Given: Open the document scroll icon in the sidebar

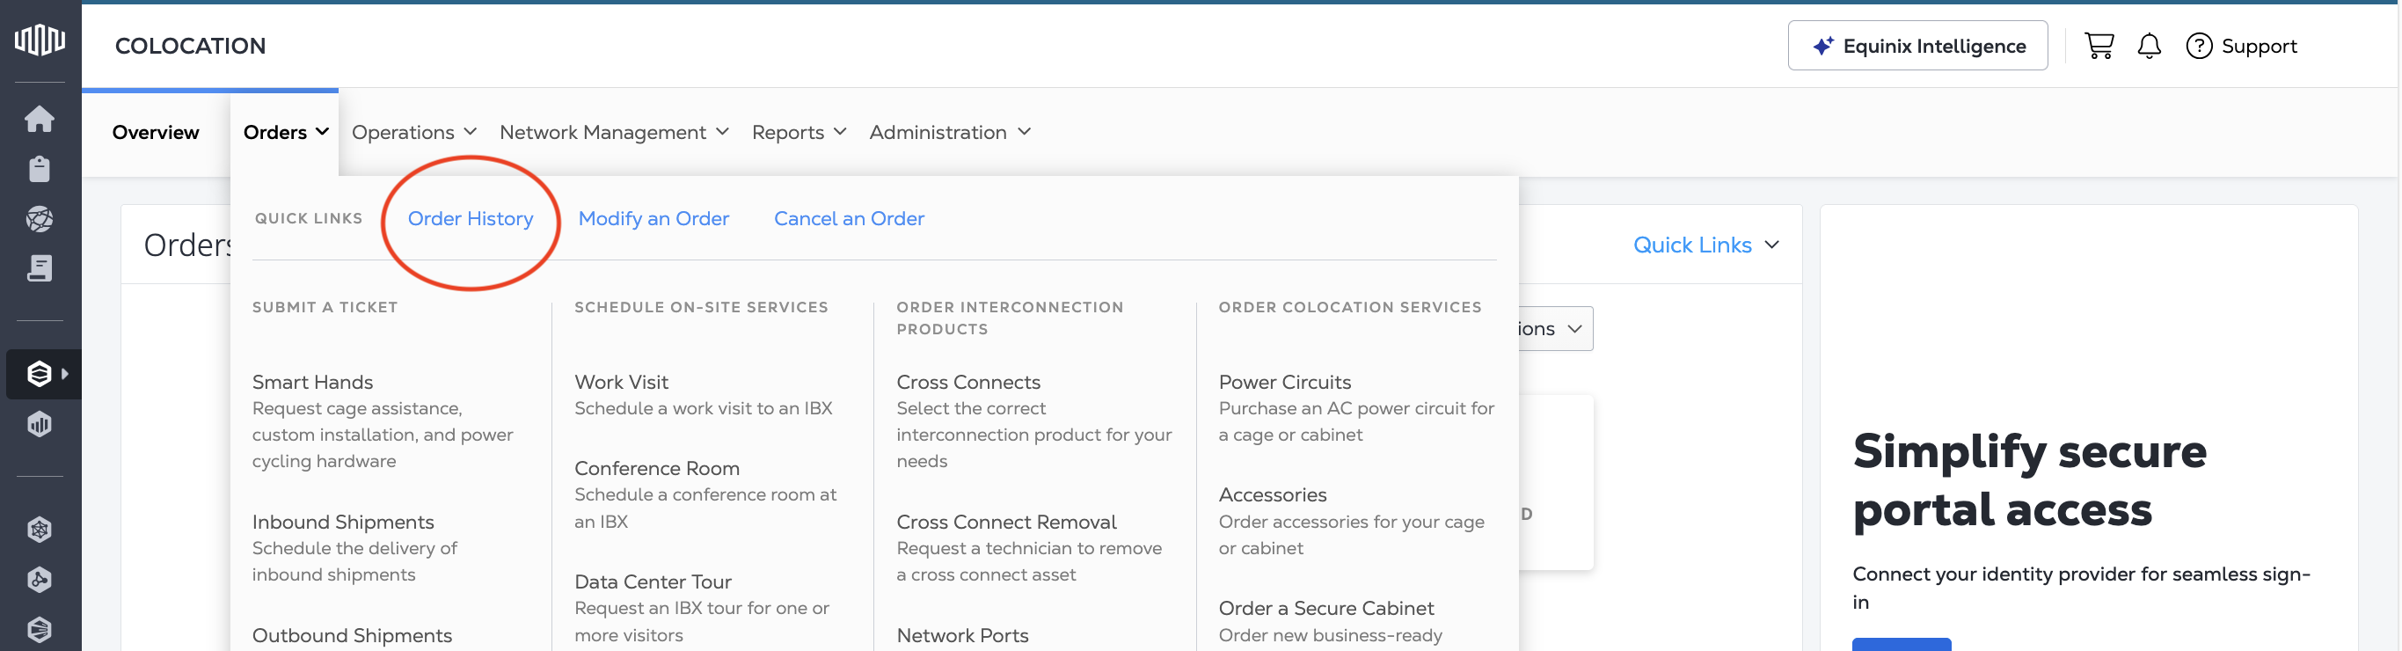Looking at the screenshot, I should click(40, 268).
